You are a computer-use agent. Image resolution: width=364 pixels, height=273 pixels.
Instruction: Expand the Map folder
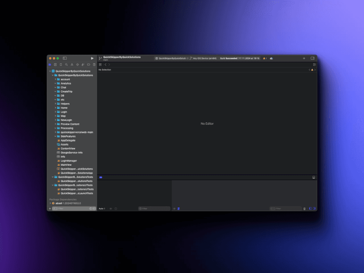coord(55,116)
